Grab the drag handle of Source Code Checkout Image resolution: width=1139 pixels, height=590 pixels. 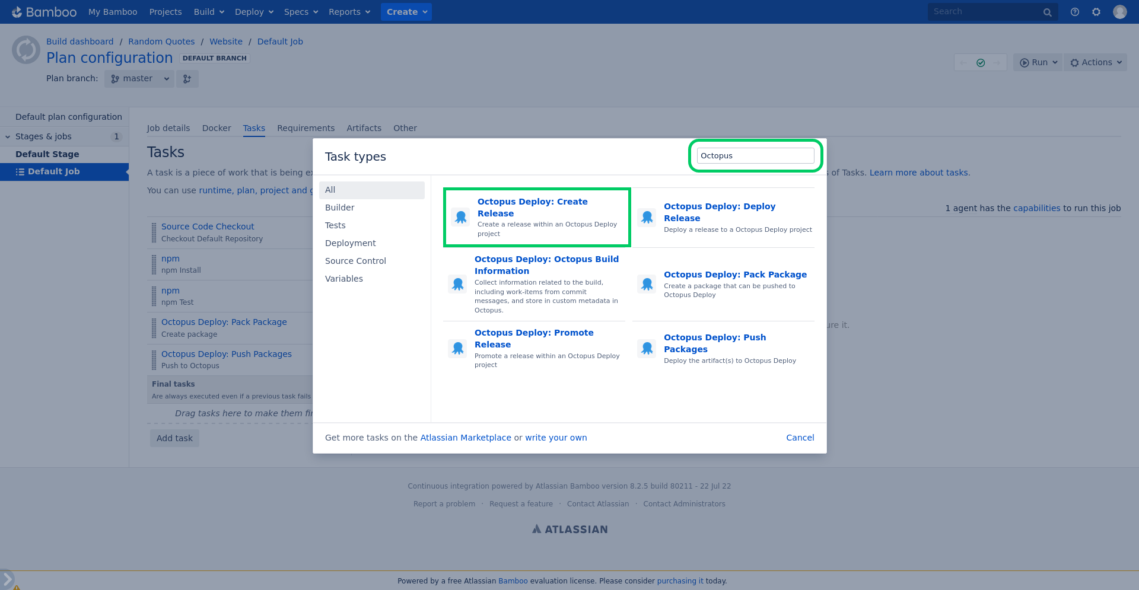pos(154,232)
